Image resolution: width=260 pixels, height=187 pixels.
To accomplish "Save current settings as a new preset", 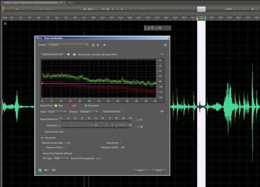I will tap(93, 45).
